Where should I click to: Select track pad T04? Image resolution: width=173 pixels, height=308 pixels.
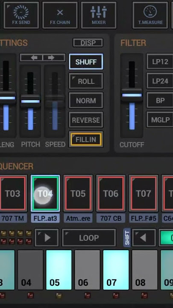point(45,193)
